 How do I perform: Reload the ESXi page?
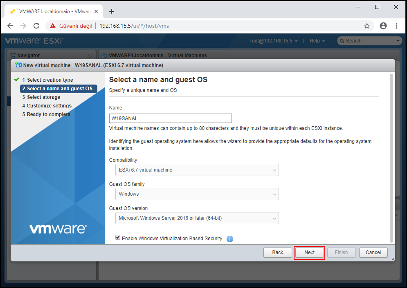click(36, 26)
